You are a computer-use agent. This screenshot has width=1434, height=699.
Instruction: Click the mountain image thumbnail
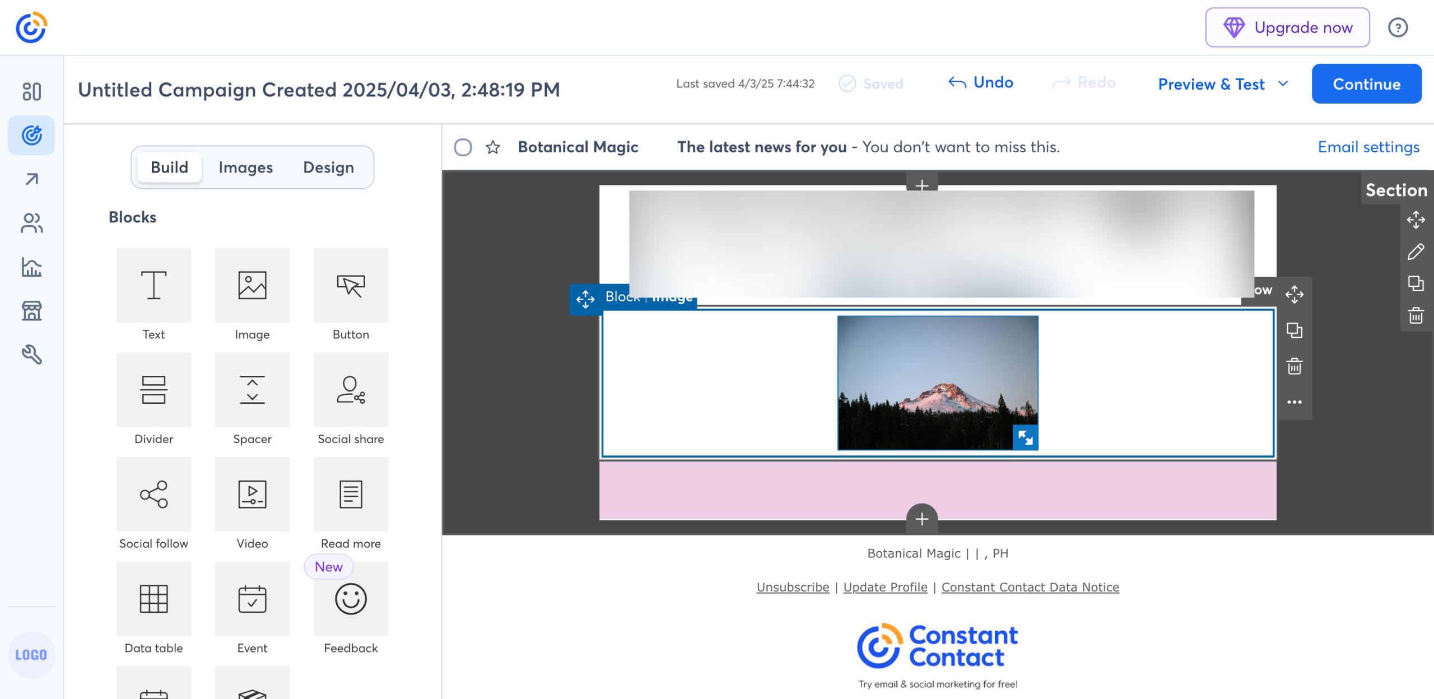937,383
